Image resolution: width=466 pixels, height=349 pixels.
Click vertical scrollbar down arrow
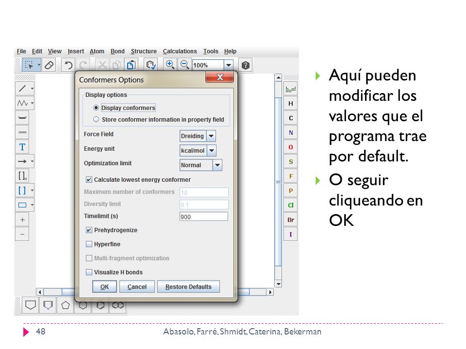click(x=278, y=284)
